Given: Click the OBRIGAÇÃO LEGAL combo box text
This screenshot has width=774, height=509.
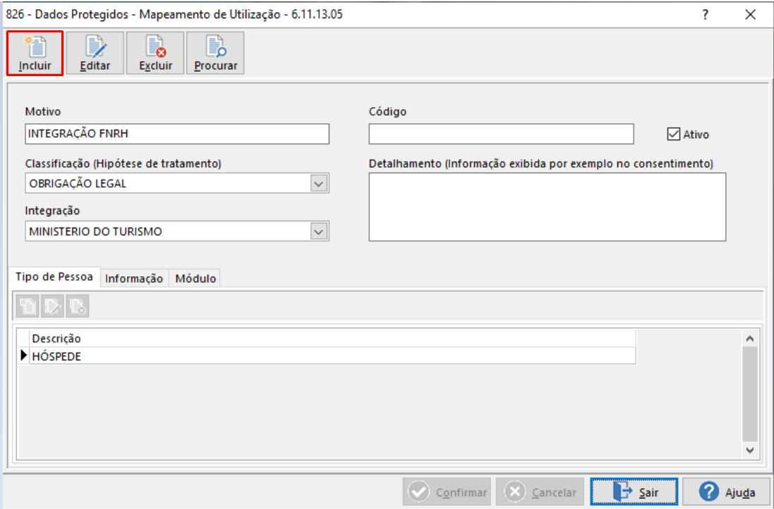Looking at the screenshot, I should [x=78, y=183].
